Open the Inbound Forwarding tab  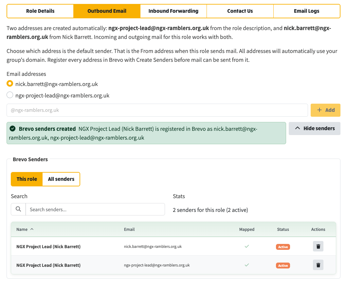point(173,11)
